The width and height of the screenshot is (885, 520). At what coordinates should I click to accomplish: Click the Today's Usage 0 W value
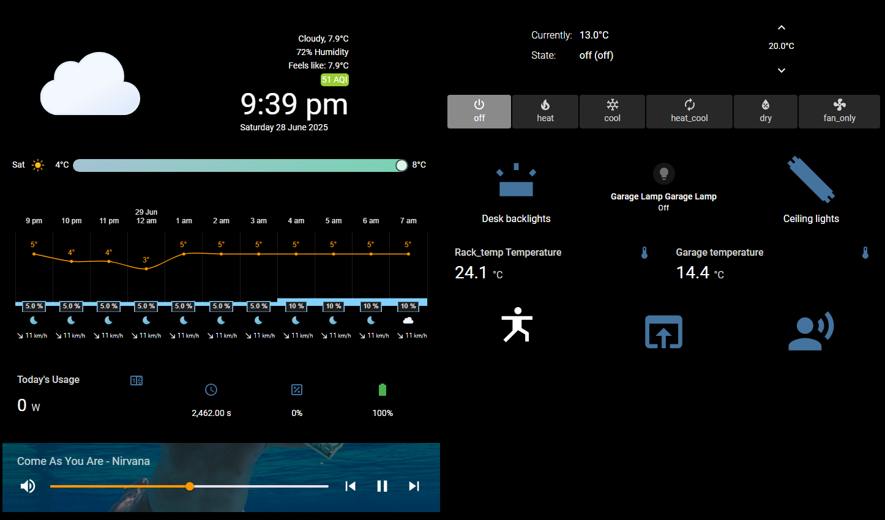[29, 406]
